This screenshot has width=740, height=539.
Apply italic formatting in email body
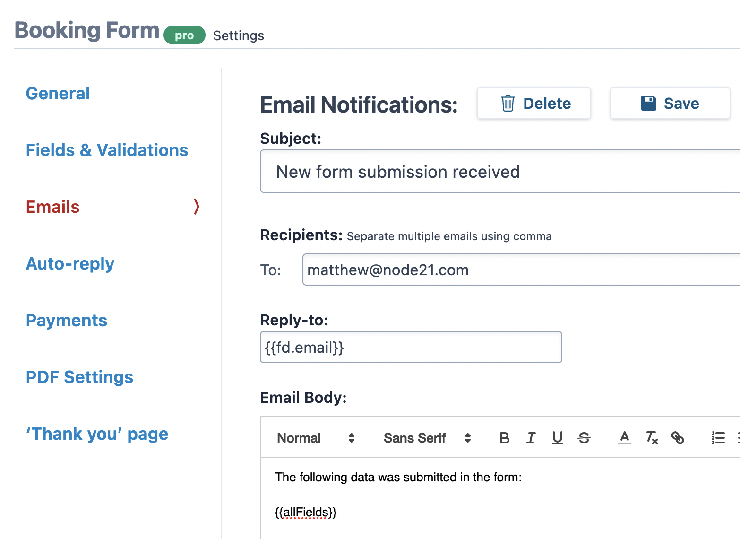[531, 438]
